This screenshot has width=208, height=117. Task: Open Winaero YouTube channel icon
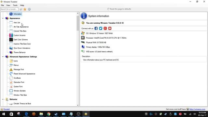pos(110,28)
